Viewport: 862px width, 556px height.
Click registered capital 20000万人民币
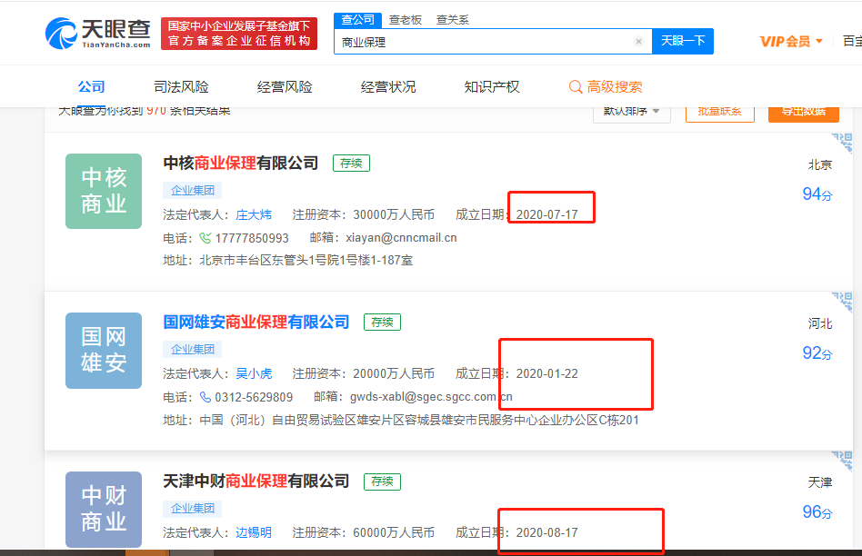click(394, 373)
